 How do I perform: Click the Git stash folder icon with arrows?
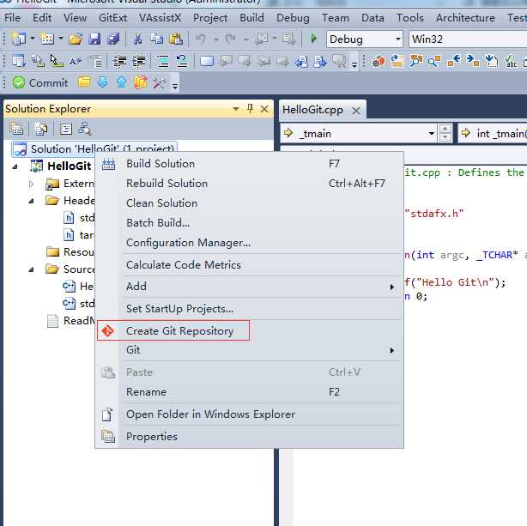[141, 82]
